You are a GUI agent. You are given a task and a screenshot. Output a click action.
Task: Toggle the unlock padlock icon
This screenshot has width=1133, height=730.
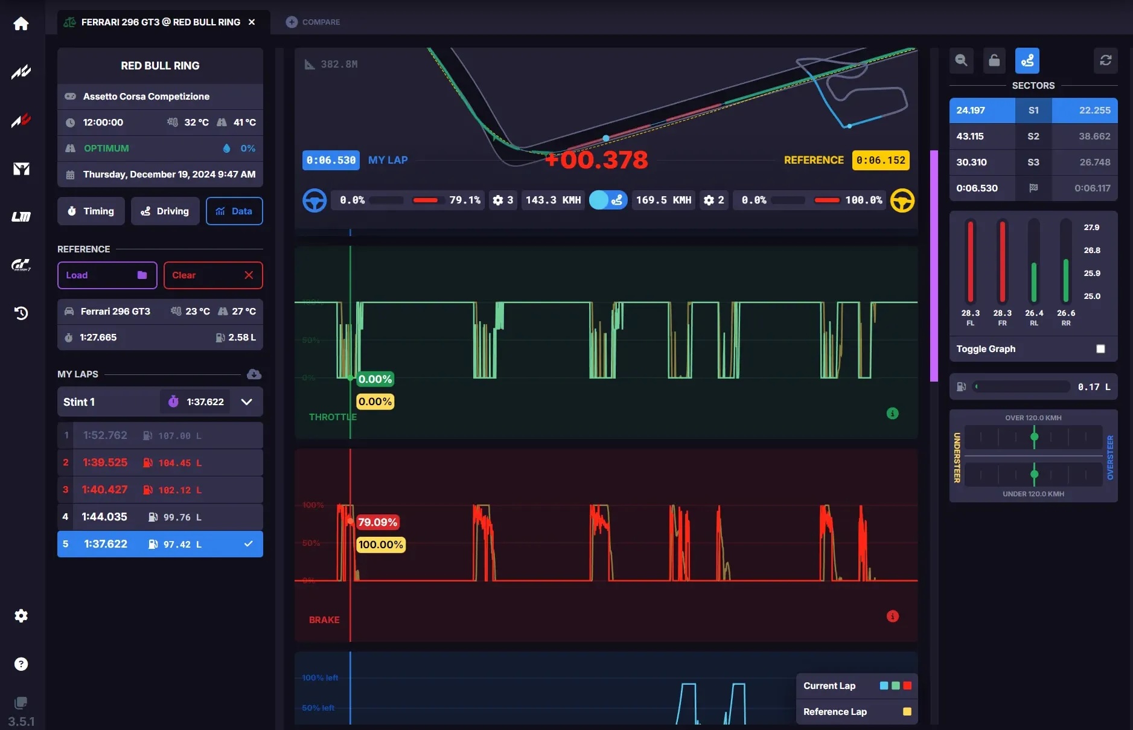coord(994,60)
